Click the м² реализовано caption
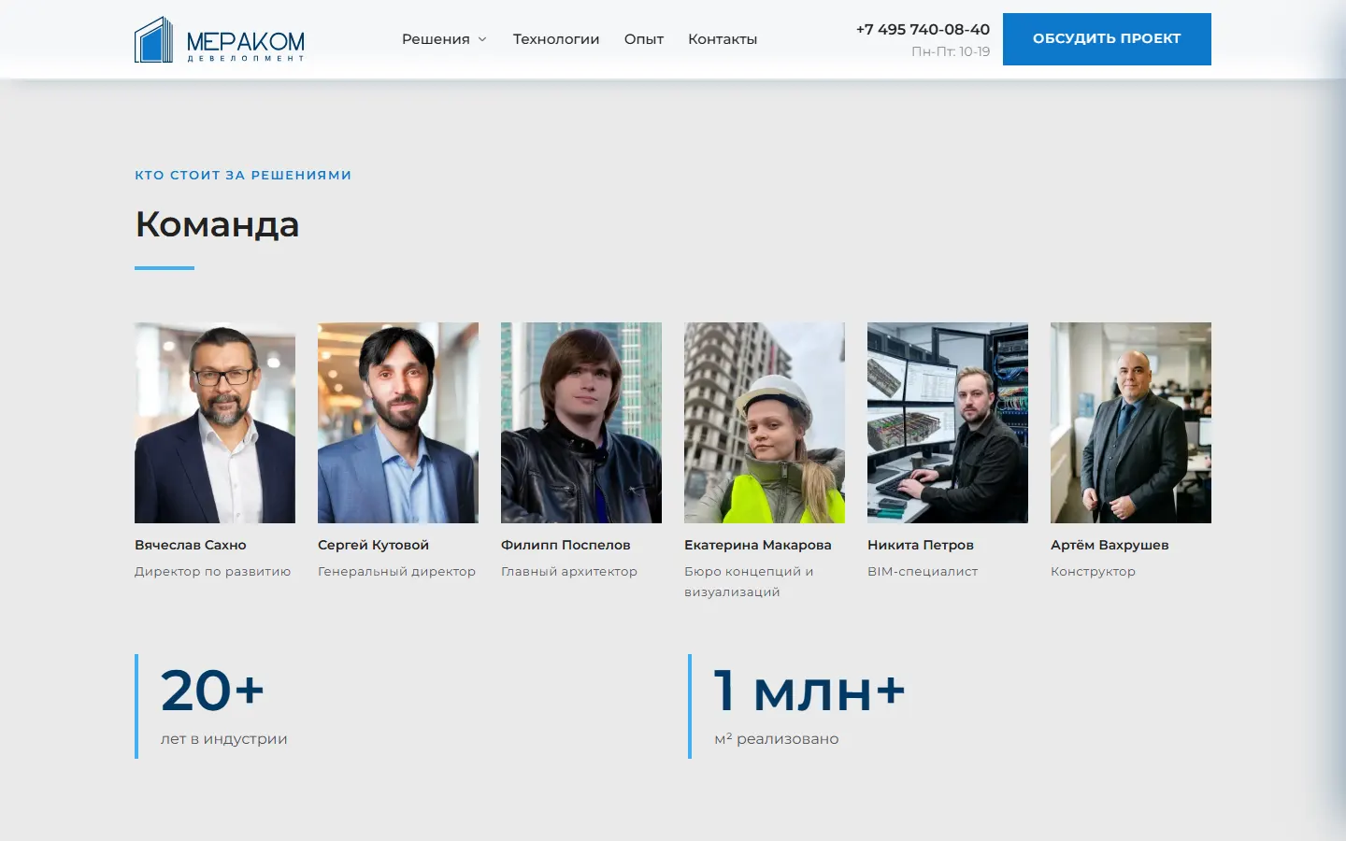The image size is (1346, 841). (777, 738)
